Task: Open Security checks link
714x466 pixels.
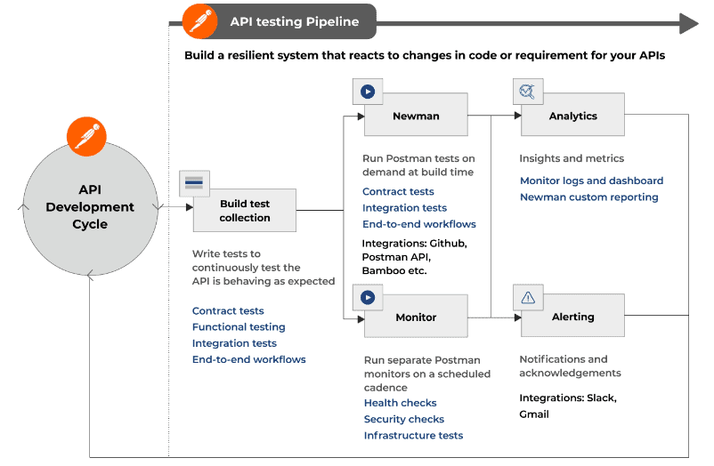Action: (x=404, y=419)
